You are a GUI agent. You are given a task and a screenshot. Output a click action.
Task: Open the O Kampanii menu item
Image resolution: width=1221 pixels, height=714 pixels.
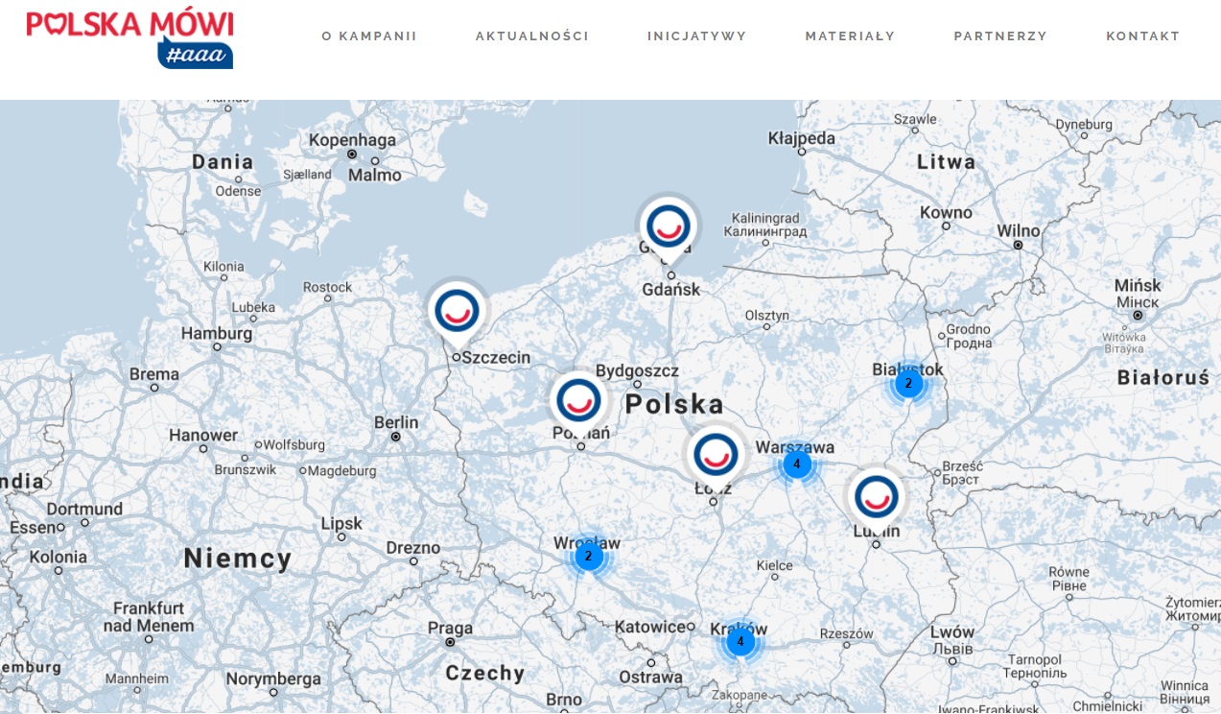[369, 36]
